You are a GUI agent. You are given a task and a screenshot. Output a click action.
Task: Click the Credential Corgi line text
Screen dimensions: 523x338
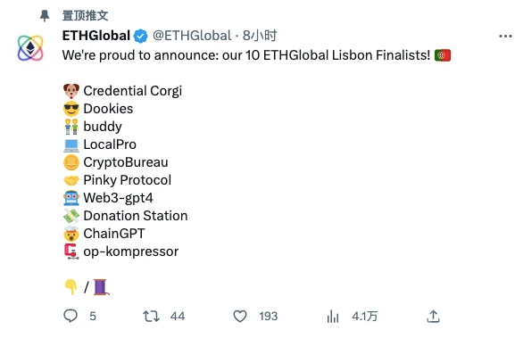[132, 91]
